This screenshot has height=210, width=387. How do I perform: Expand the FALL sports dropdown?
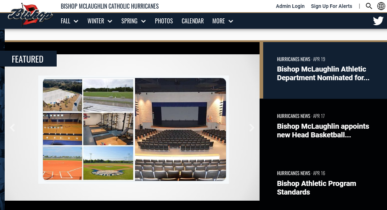point(69,21)
